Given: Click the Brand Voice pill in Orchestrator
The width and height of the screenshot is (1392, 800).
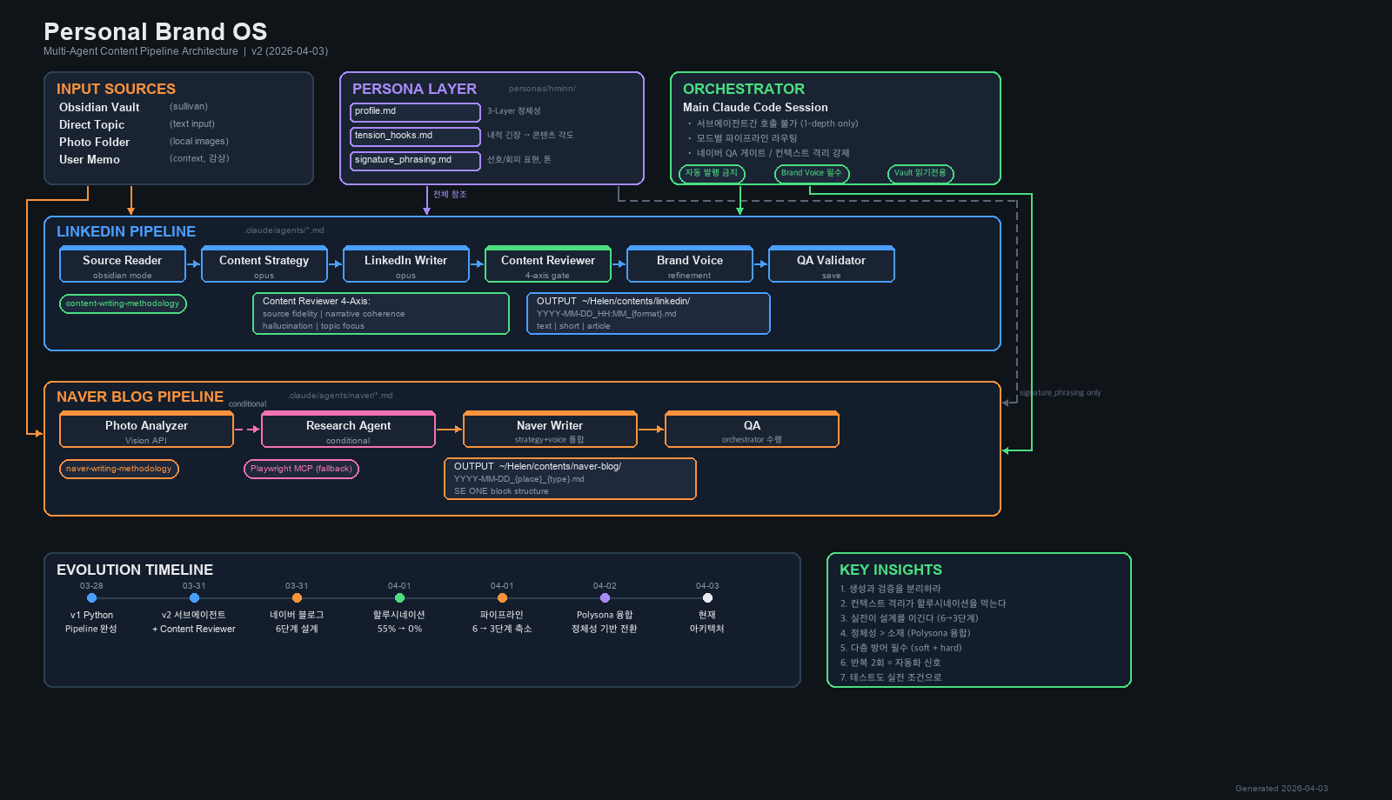Looking at the screenshot, I should [812, 173].
